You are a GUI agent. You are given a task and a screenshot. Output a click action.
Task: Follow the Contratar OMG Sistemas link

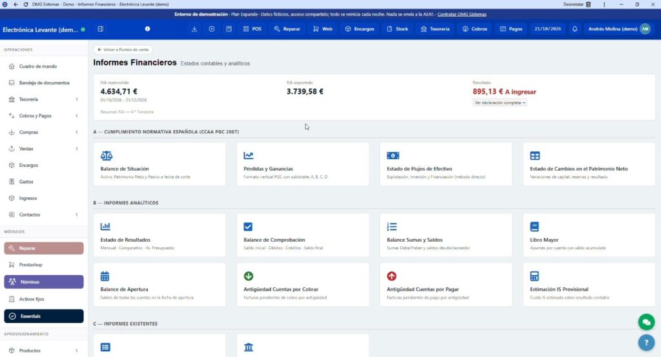tap(462, 14)
